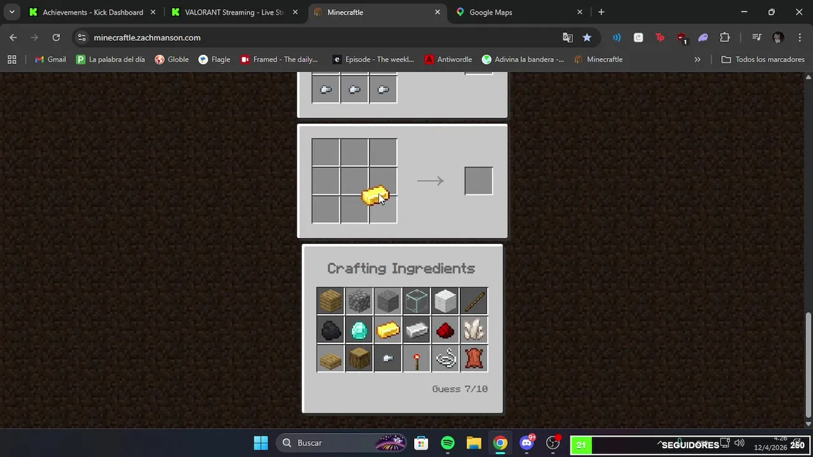813x457 pixels.
Task: Open Discord from the taskbar
Action: click(x=527, y=443)
